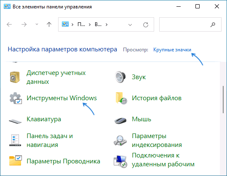Expand the address bar history dropdown
This screenshot has width=227, height=176.
click(x=130, y=25)
